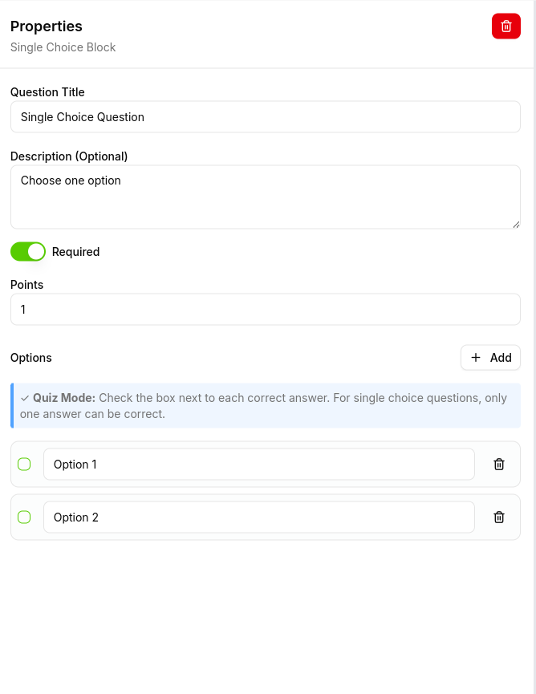Click the Description box resize handle
Viewport: 536px width, 694px height.
point(518,225)
